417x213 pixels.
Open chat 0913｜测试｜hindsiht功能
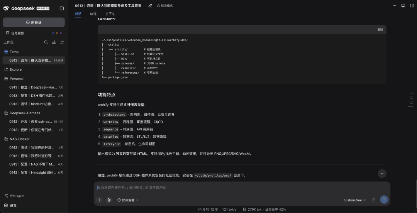[34, 104]
